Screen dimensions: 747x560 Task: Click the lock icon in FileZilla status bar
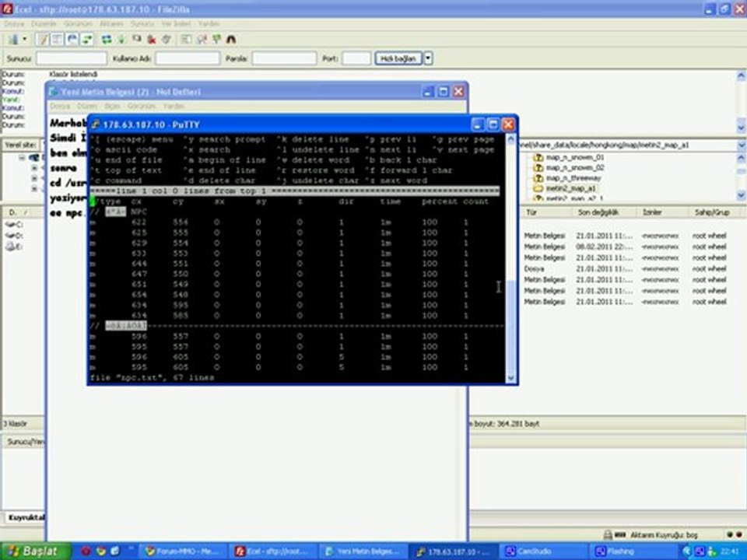pos(608,535)
